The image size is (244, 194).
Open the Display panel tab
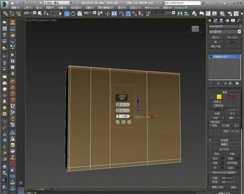coord(233,21)
